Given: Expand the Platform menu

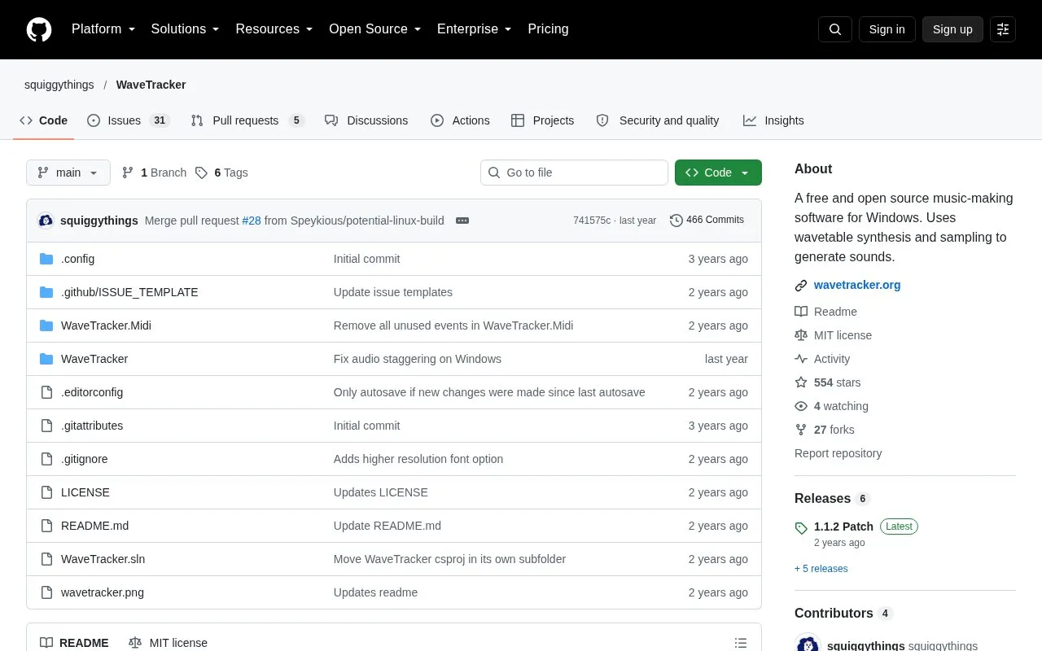Looking at the screenshot, I should coord(103,29).
